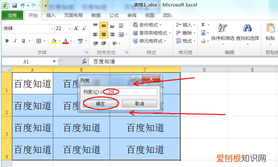This screenshot has width=278, height=167.
Task: Switch to the 插入 ribbon tab
Action: tap(51, 15)
